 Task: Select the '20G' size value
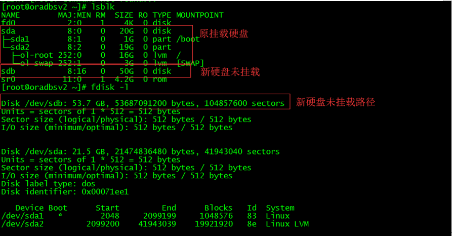tap(127, 31)
